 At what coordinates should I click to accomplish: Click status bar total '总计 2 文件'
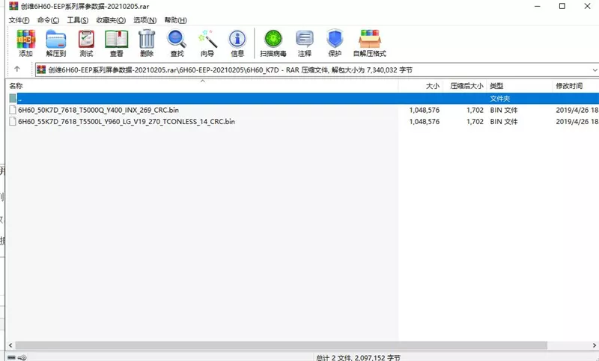[x=333, y=357]
